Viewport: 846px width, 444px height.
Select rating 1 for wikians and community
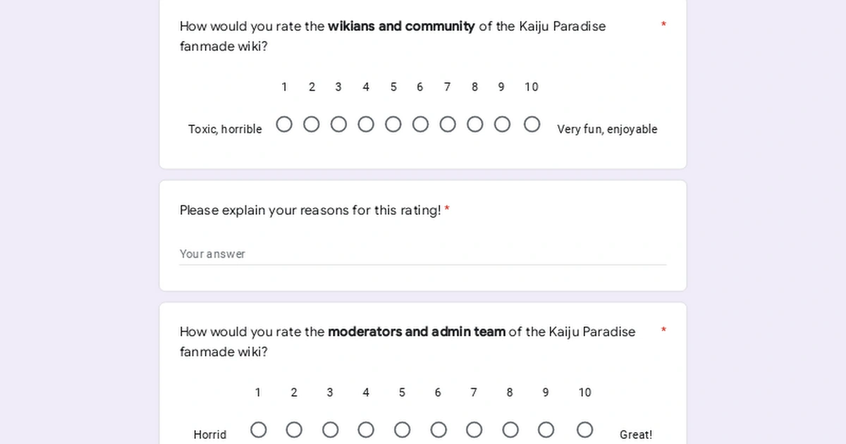[x=284, y=124]
